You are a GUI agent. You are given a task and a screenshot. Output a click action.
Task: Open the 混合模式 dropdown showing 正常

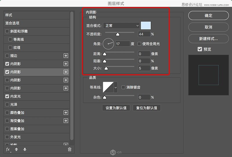pyautogui.click(x=121, y=26)
